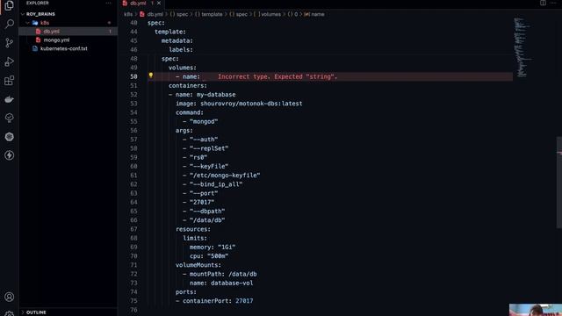The image size is (562, 316).
Task: Open the Docker extension view
Action: click(10, 99)
